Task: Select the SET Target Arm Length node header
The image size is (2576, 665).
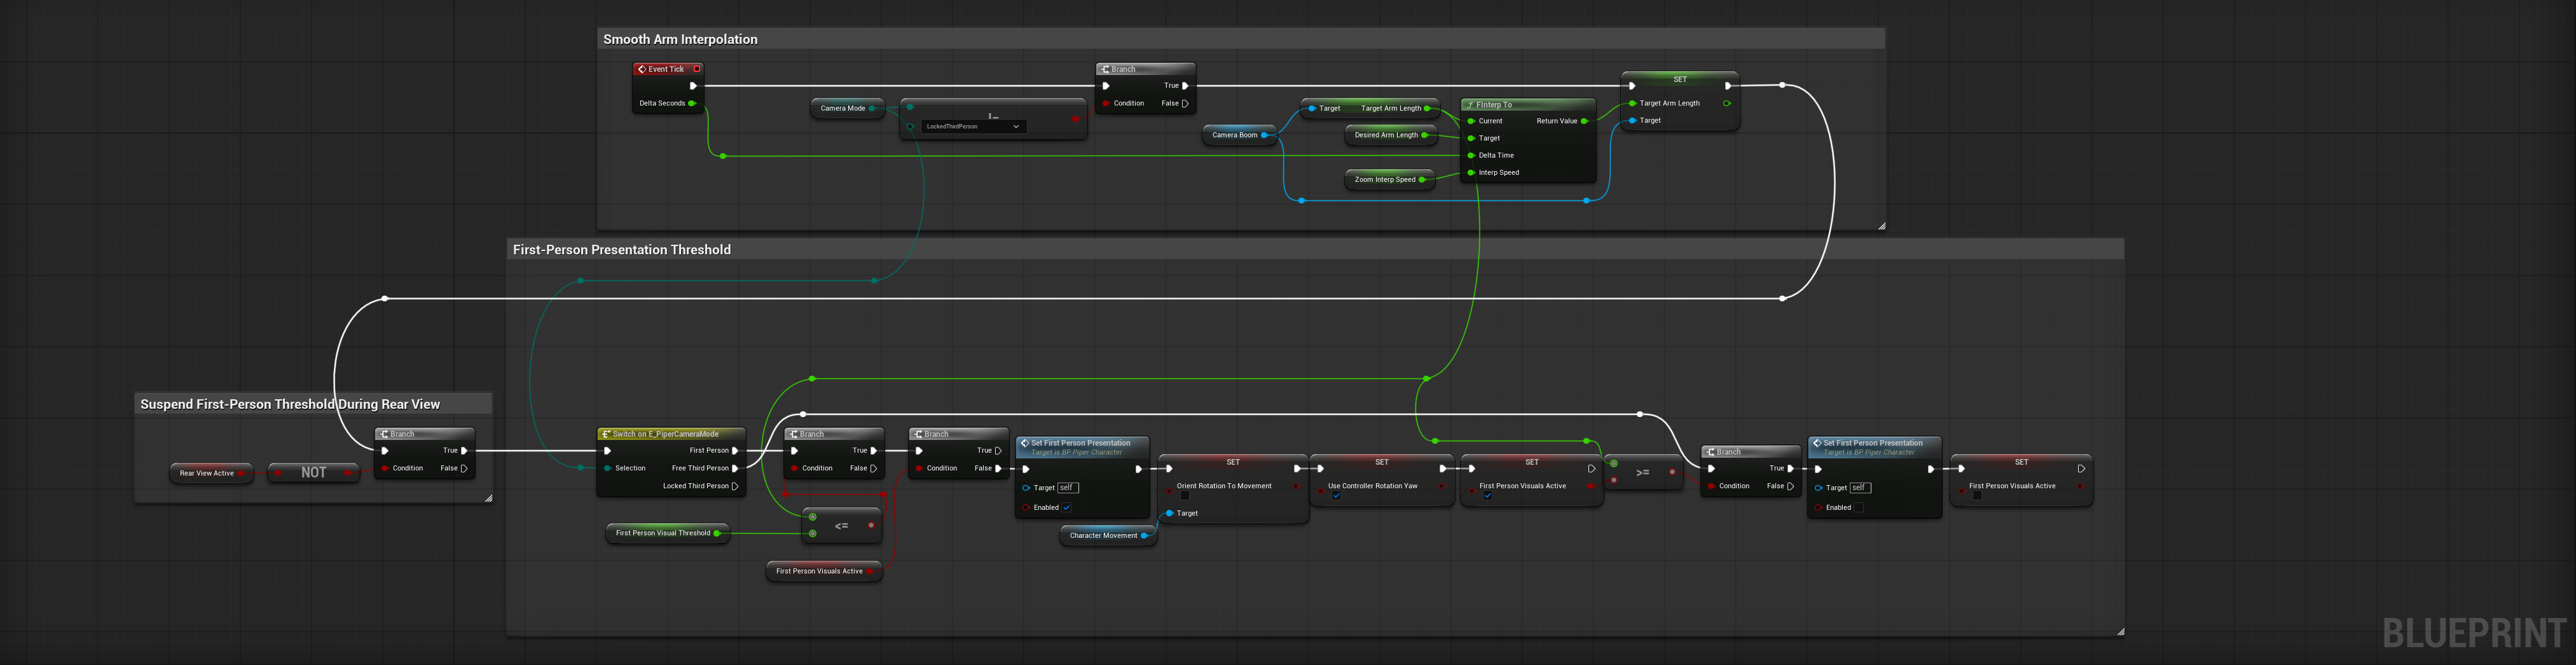Action: [x=1680, y=79]
